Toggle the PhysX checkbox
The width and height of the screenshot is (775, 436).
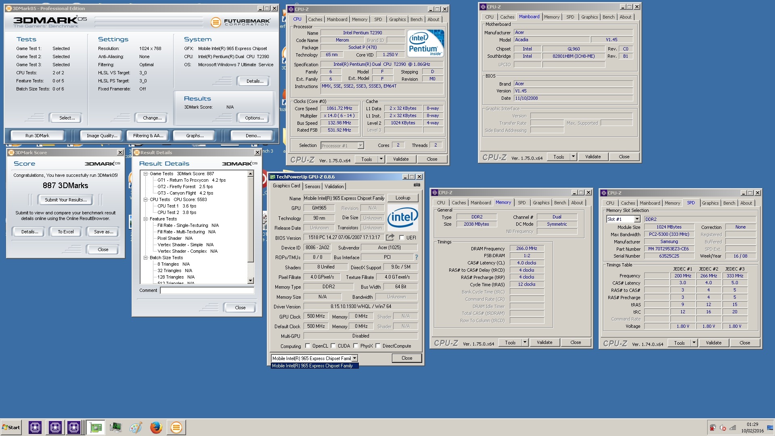356,346
